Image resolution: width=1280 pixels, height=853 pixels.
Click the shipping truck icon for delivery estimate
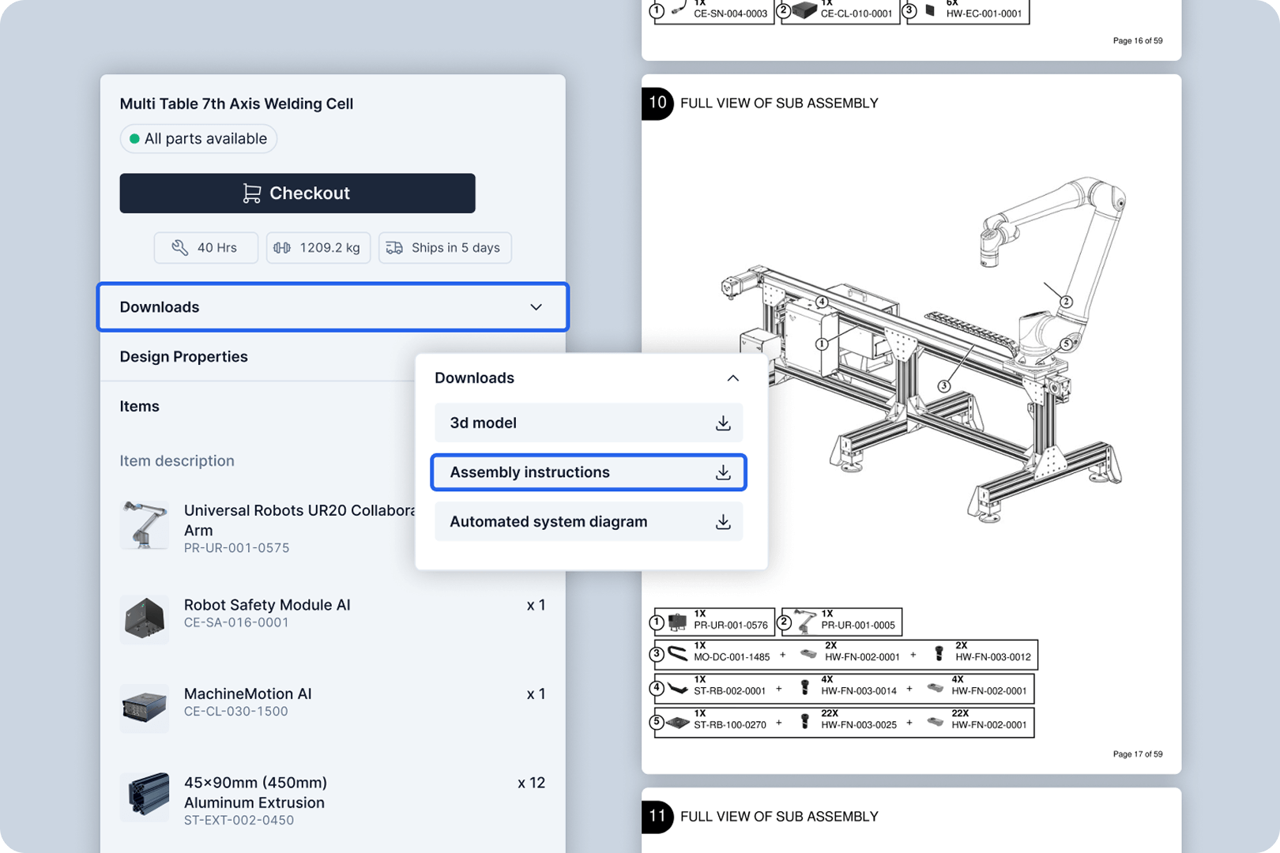coord(393,247)
